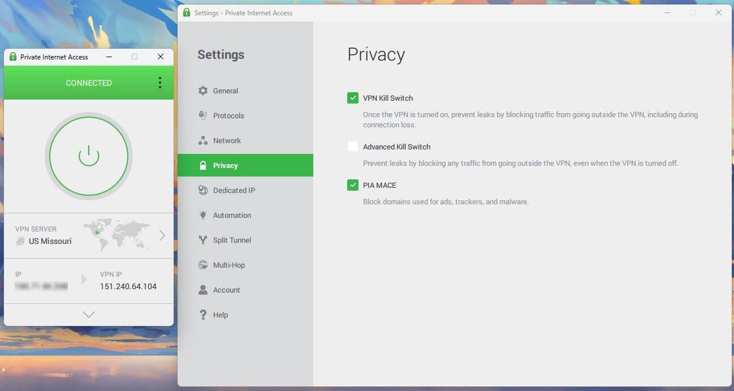Click the Network nodes icon
Viewport: 734px width, 391px height.
click(203, 140)
